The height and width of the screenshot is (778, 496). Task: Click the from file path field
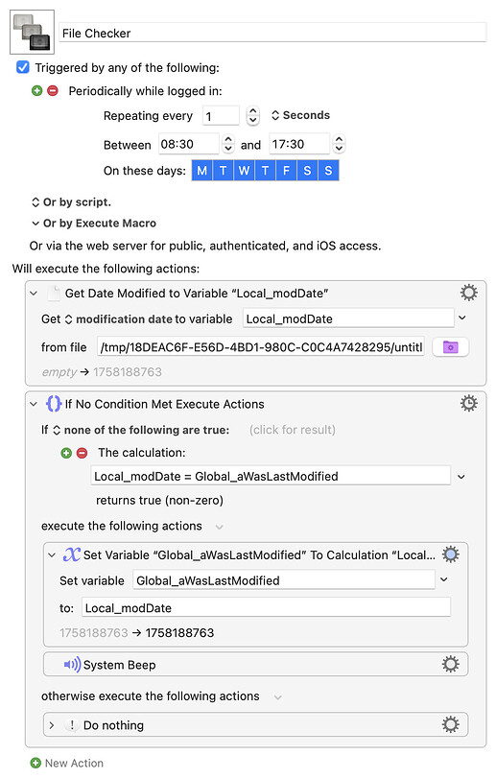[261, 347]
